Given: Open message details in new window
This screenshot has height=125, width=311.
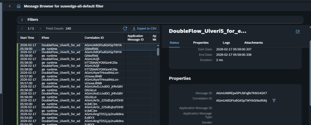Looking at the screenshot, I should click(298, 31).
